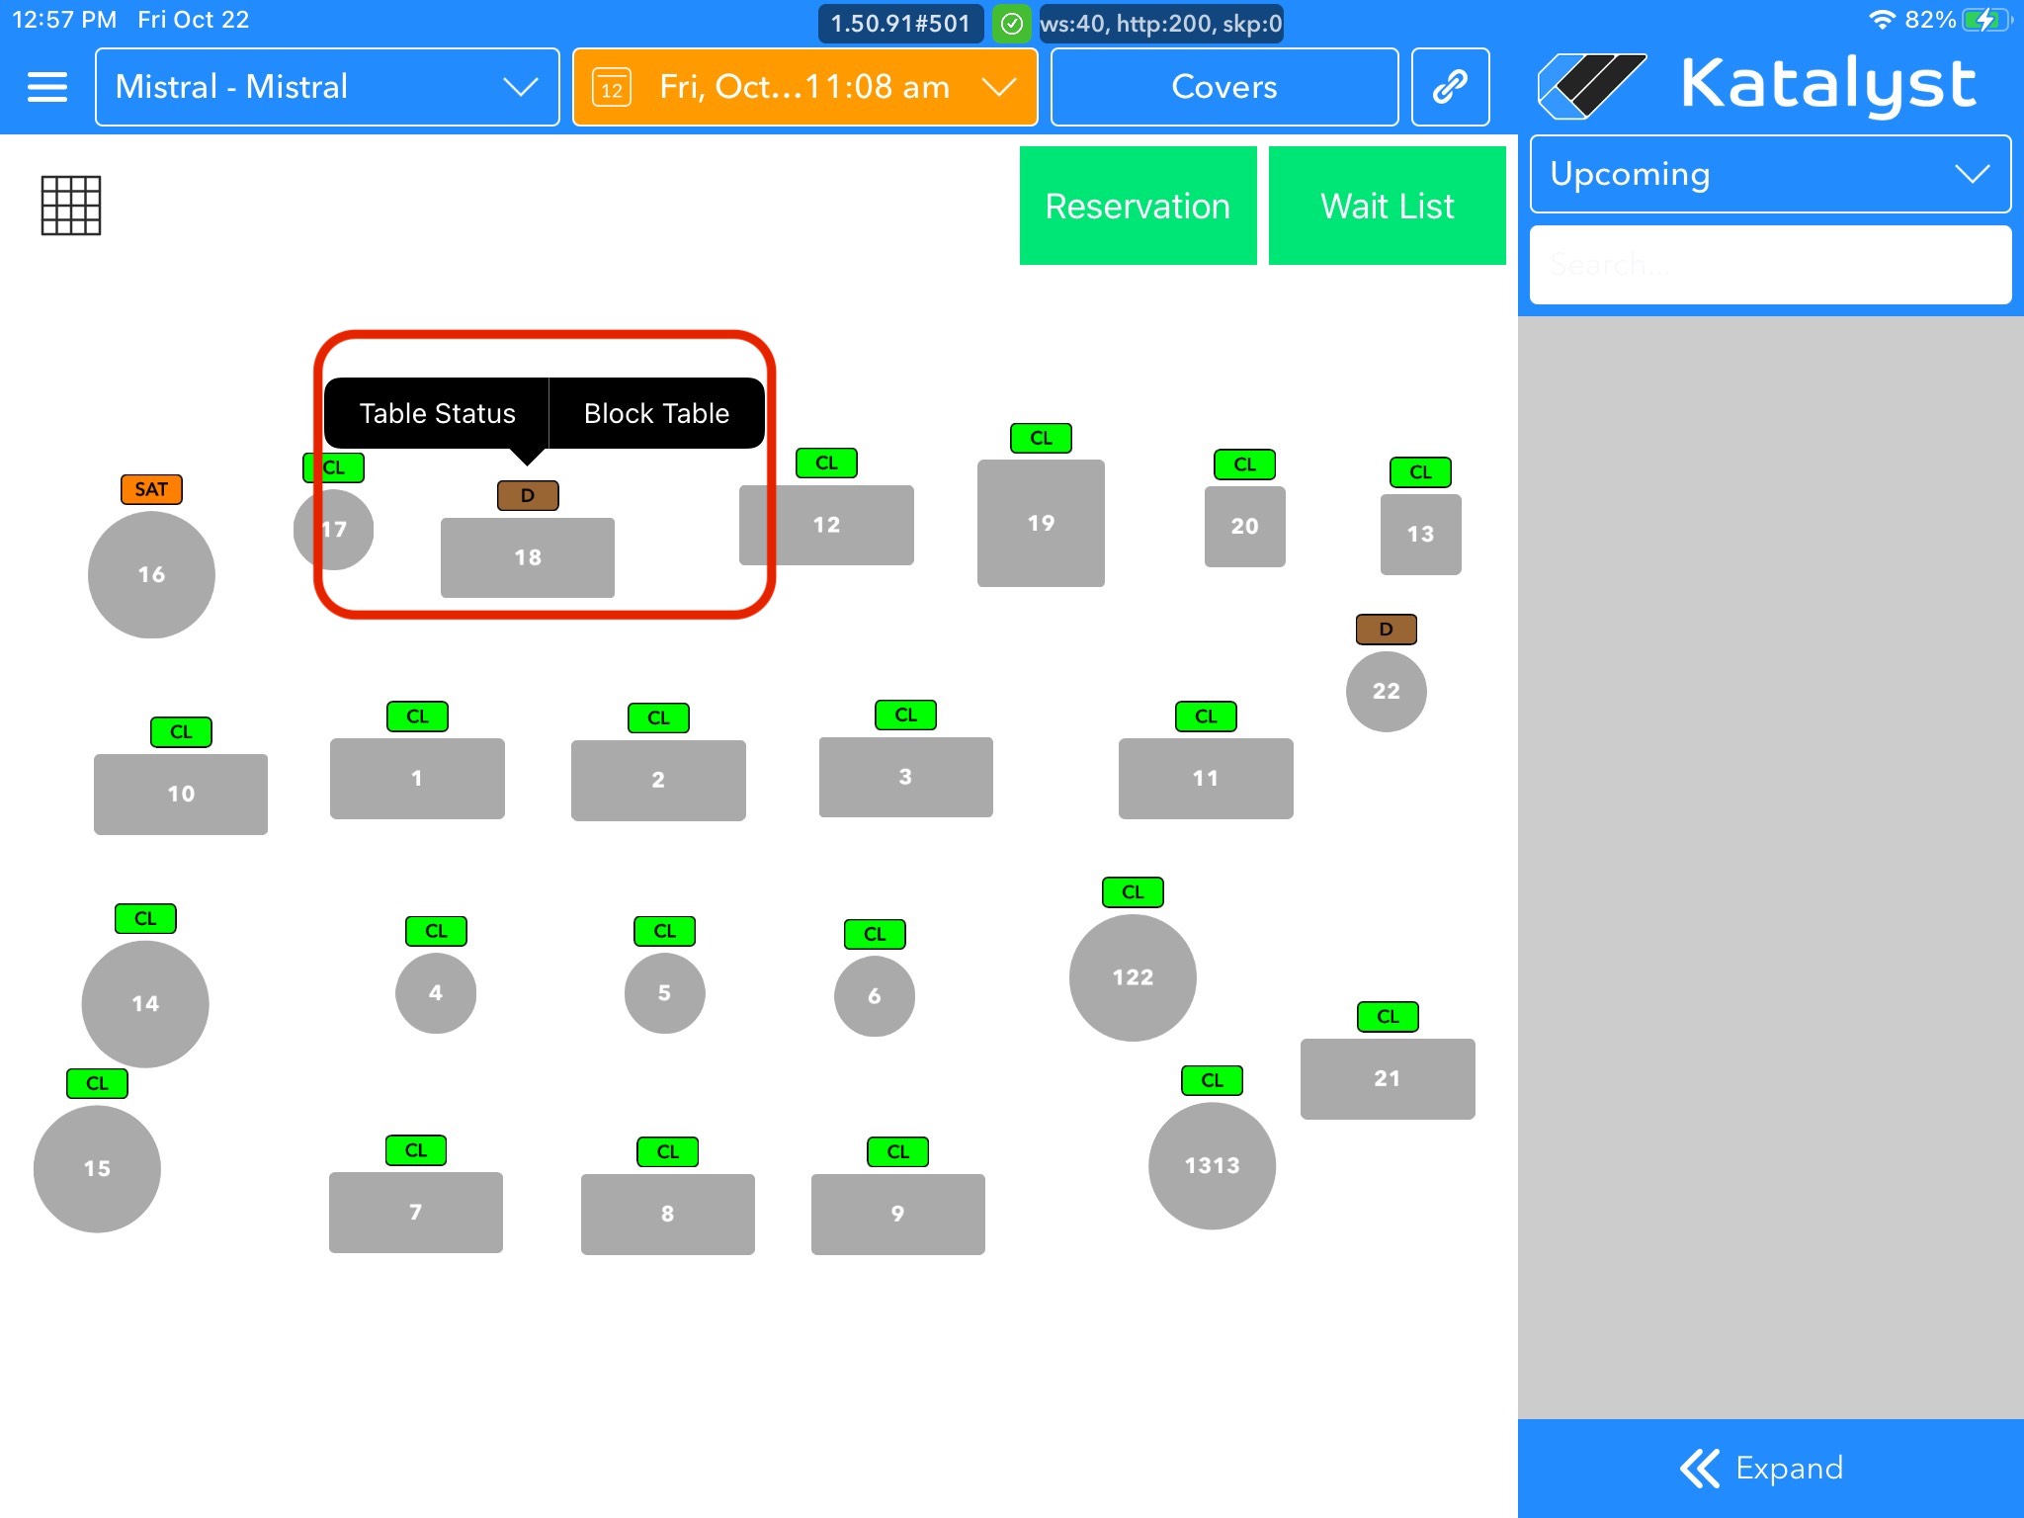
Task: Select Table Status in popup menu
Action: [x=437, y=413]
